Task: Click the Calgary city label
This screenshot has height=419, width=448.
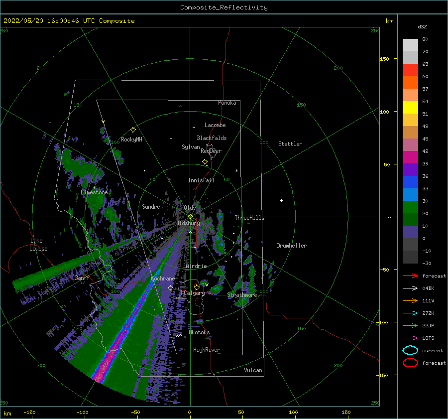Action: click(194, 293)
